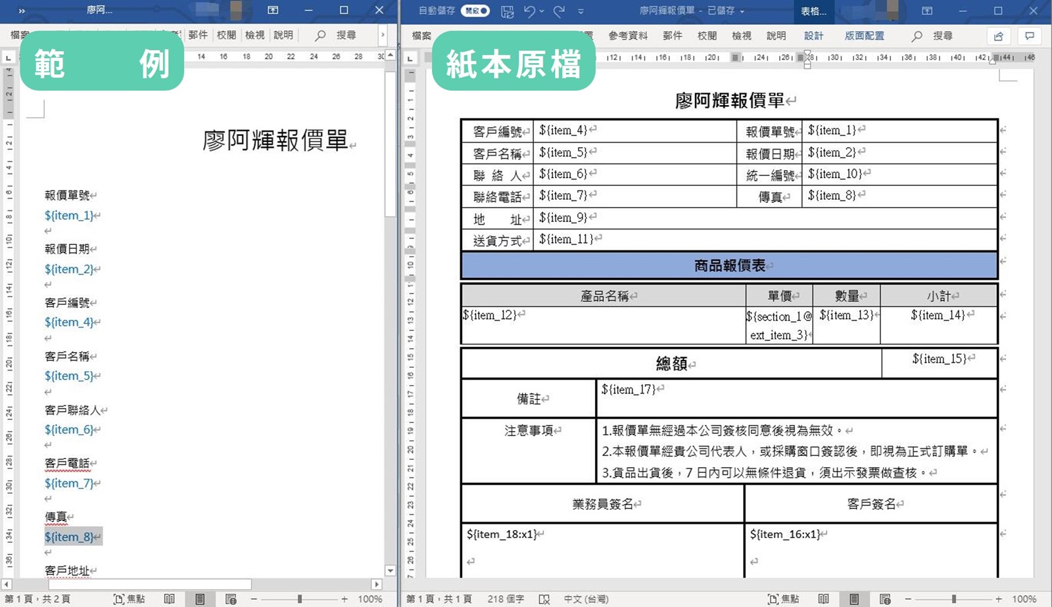
Task: Open the 參考資料 ribbon tab
Action: coord(627,36)
